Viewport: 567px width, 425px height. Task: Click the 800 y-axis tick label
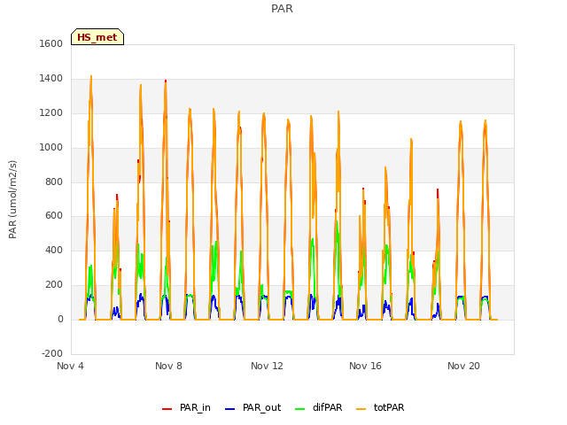pos(54,182)
